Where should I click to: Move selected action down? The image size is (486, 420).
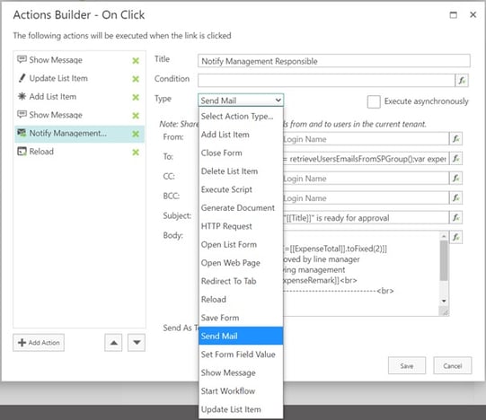tap(137, 343)
